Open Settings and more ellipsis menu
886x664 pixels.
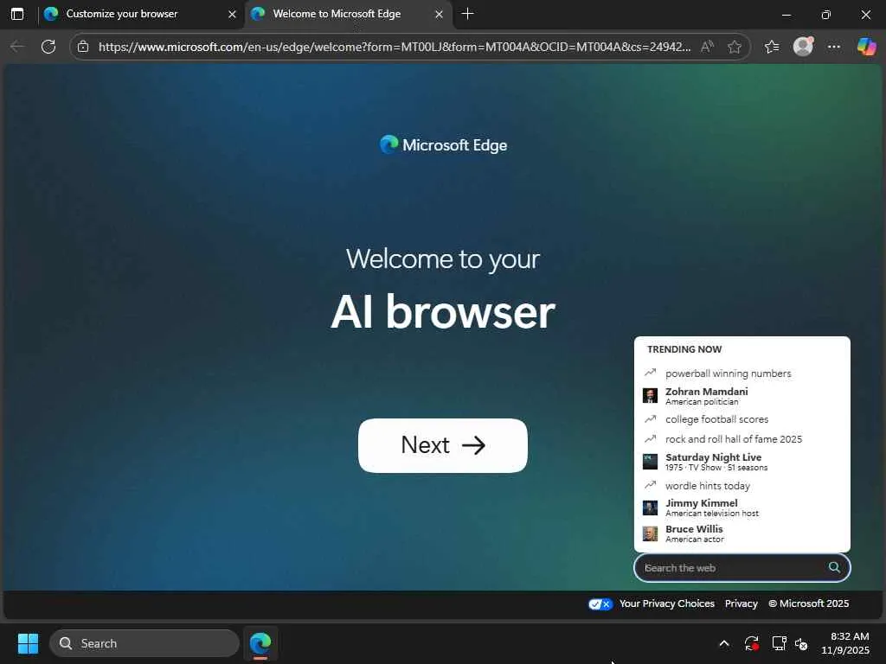(x=834, y=47)
